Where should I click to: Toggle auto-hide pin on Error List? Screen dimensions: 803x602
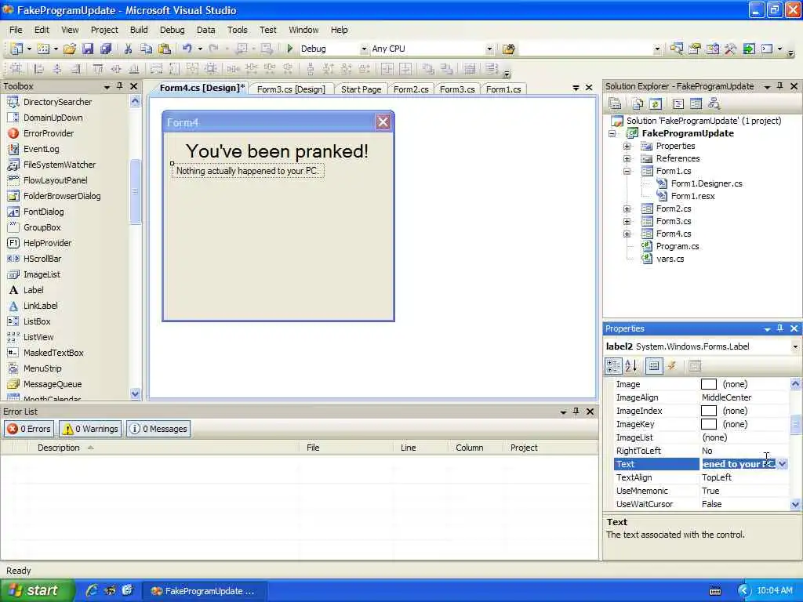576,411
